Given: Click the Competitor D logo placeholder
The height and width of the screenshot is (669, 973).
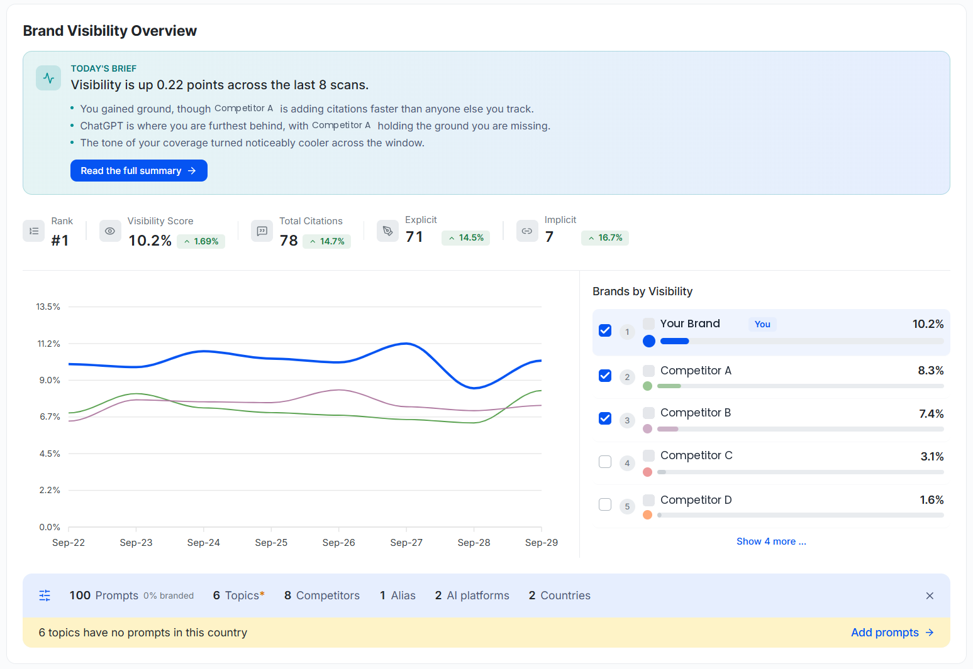Looking at the screenshot, I should pyautogui.click(x=648, y=500).
